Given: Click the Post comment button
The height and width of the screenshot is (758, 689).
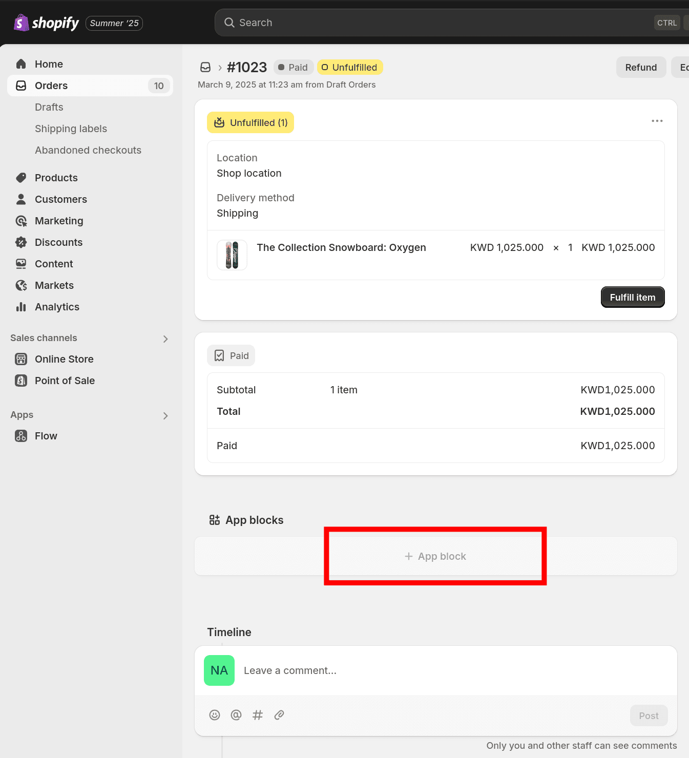Looking at the screenshot, I should [649, 715].
